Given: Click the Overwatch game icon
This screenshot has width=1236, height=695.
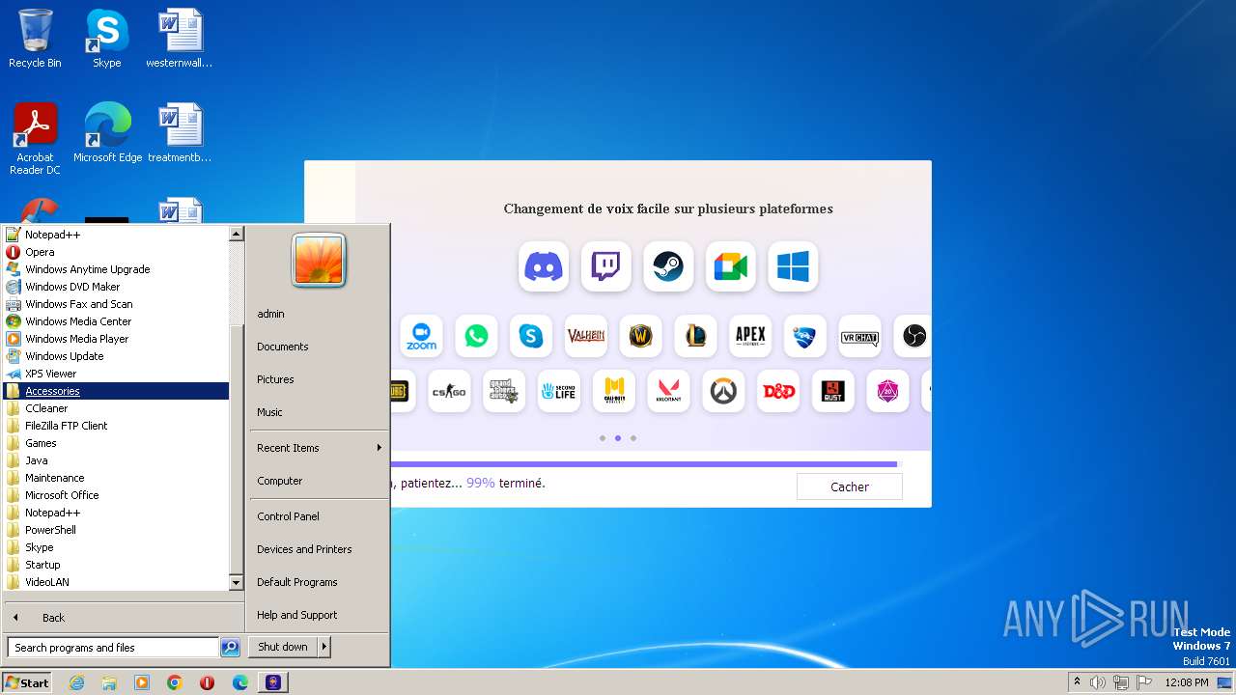Looking at the screenshot, I should [x=723, y=391].
